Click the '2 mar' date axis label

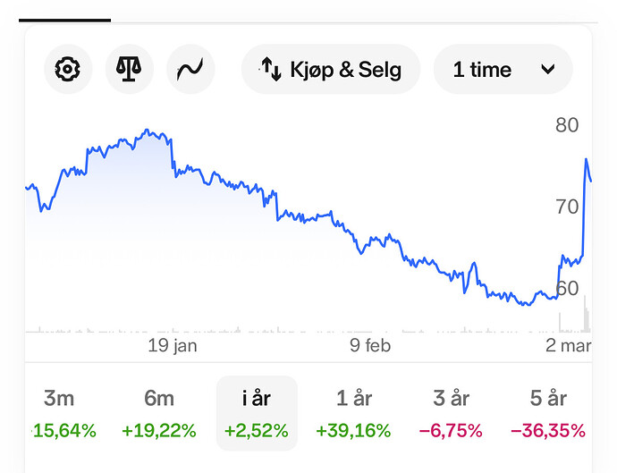point(568,346)
